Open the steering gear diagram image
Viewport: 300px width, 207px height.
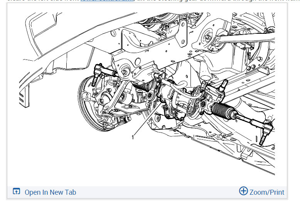click(147, 94)
